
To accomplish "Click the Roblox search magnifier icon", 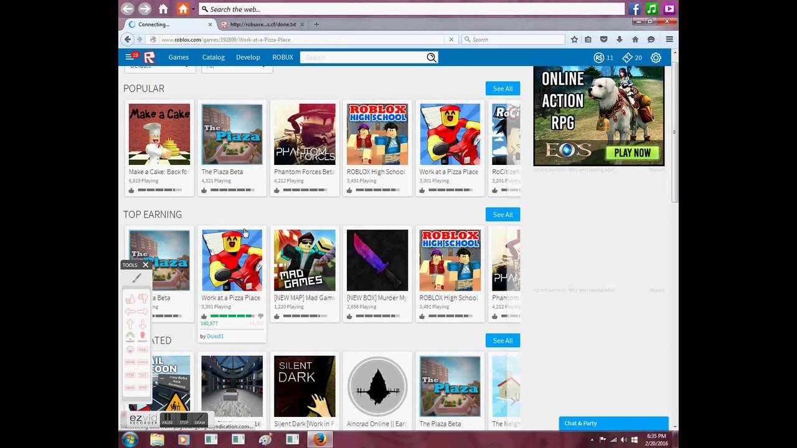I will (432, 57).
